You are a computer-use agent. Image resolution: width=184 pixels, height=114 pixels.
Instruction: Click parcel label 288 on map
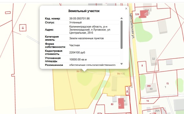tap(148, 86)
